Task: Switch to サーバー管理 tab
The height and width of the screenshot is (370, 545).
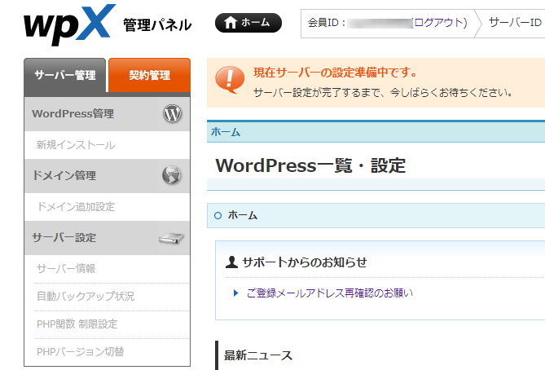Action: pos(65,75)
